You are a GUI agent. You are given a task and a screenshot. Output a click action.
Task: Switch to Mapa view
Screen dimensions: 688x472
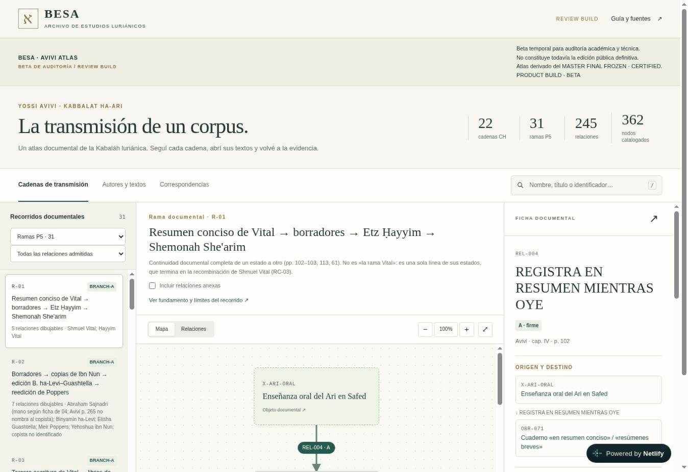coord(162,329)
